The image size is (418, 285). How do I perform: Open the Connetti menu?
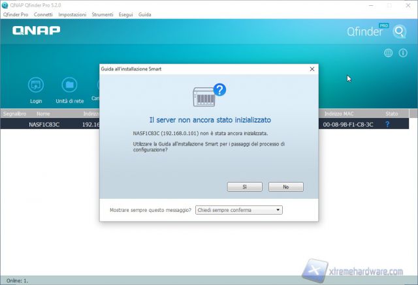pos(43,14)
